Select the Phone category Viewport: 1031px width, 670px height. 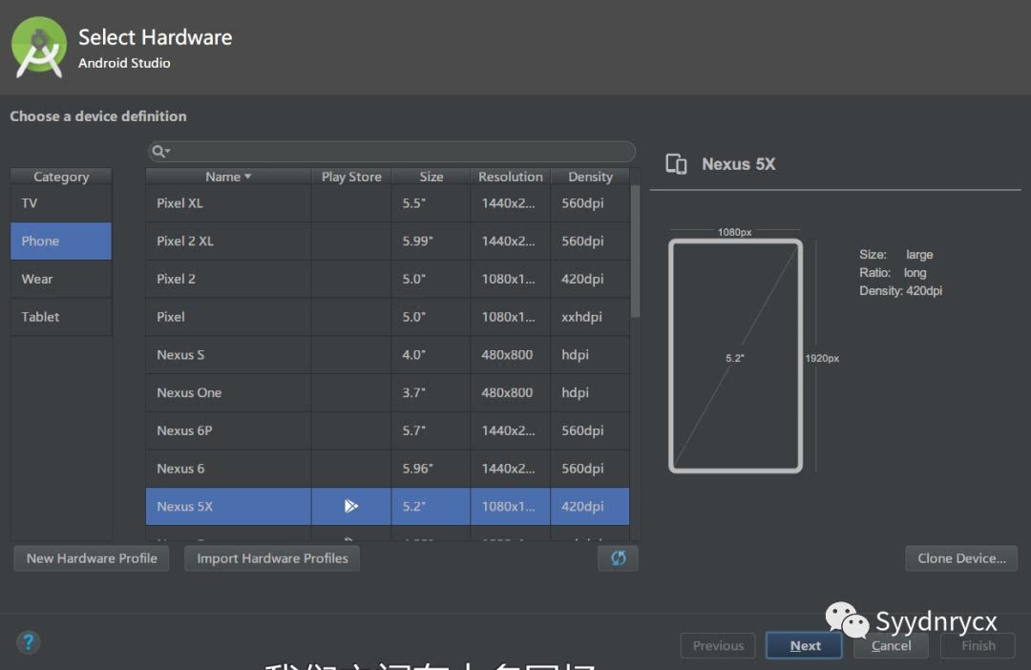coord(61,241)
